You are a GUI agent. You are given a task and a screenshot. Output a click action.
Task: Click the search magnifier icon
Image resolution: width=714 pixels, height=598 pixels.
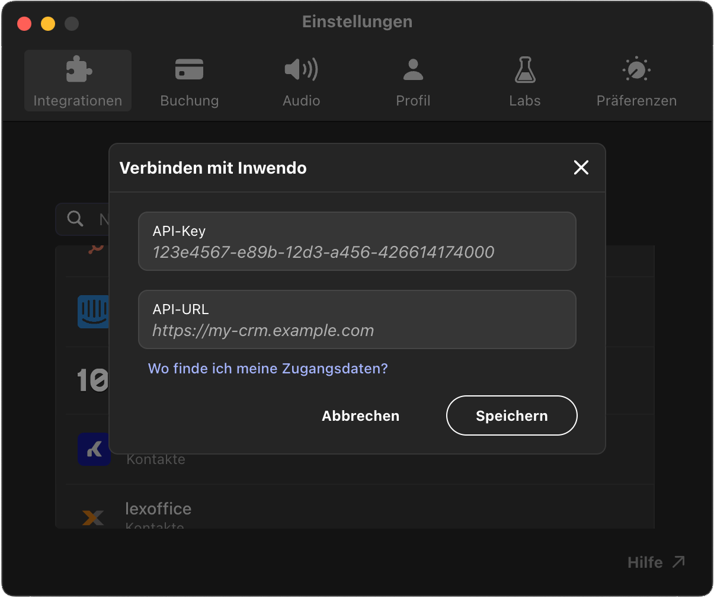point(75,219)
